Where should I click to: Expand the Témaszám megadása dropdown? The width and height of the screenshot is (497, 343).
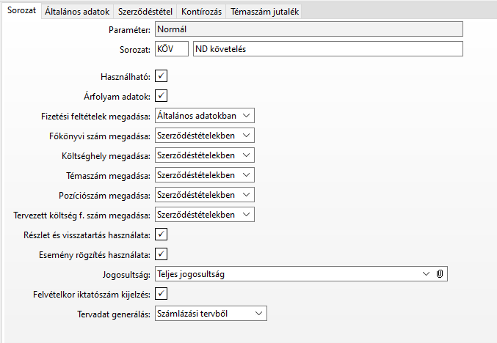[246, 175]
